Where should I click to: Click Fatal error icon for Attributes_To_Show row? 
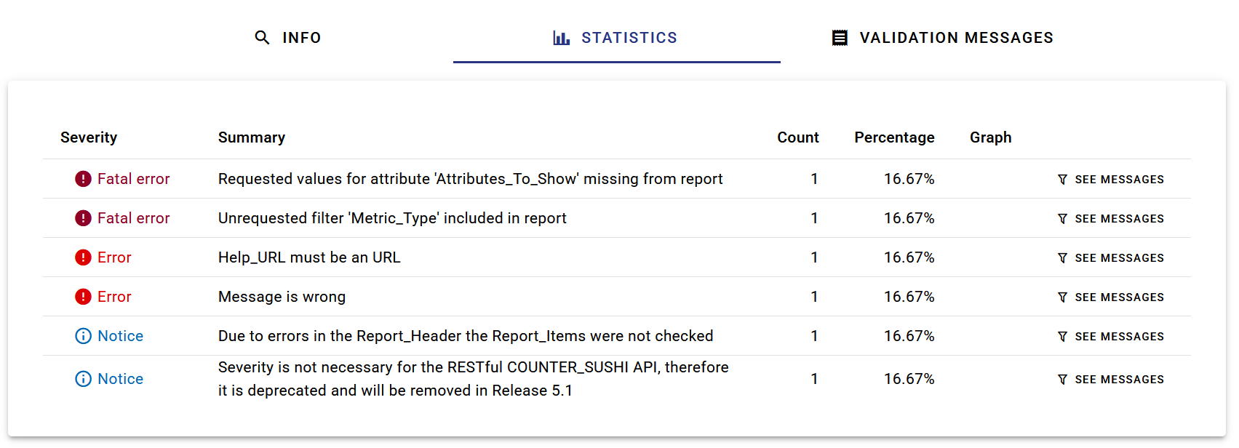(84, 179)
